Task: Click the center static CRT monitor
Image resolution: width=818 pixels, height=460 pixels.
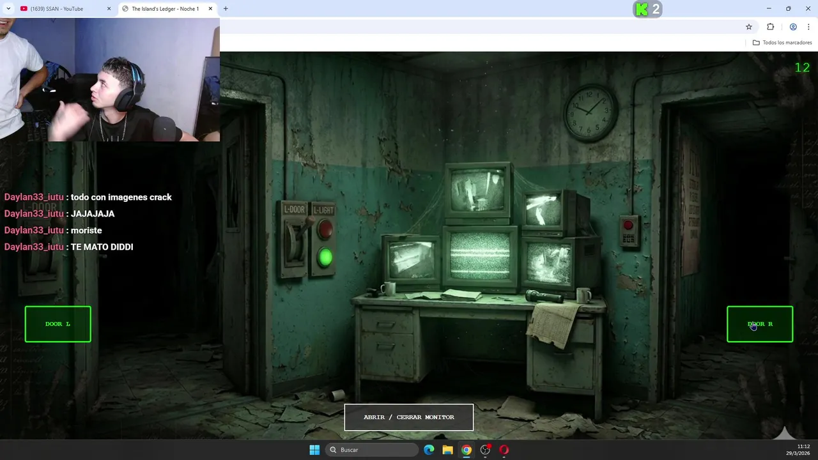Action: point(481,256)
